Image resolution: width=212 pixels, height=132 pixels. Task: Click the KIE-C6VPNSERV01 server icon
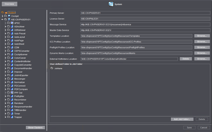coord(9,20)
